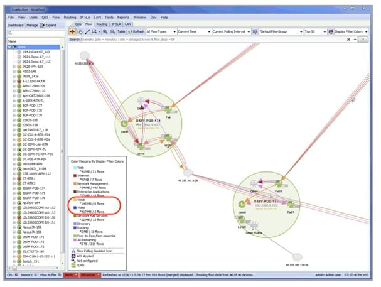Open the Routing menu
381x287 pixels.
click(x=70, y=17)
